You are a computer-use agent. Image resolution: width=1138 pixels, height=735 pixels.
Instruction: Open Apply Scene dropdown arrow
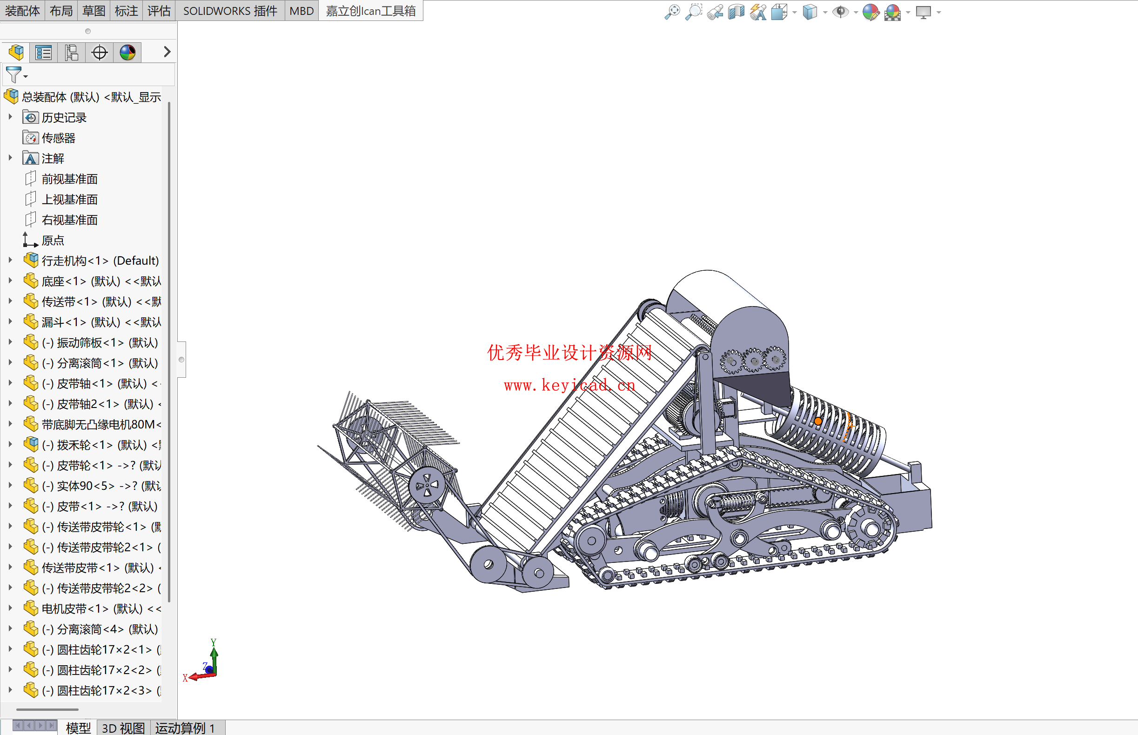pyautogui.click(x=908, y=13)
